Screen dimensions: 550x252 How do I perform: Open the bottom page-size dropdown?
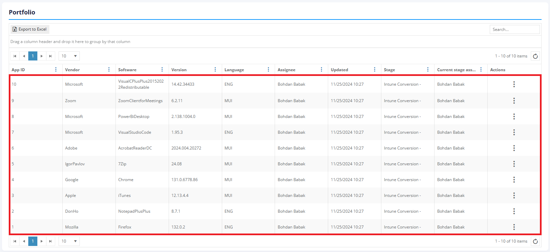point(69,241)
